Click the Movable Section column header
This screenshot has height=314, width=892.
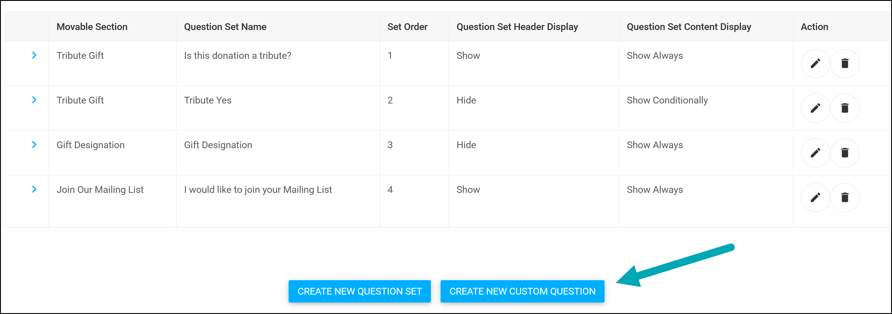(x=92, y=27)
